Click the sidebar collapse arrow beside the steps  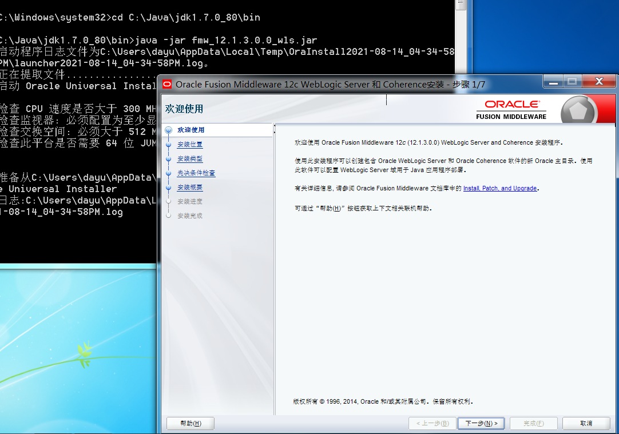[275, 126]
